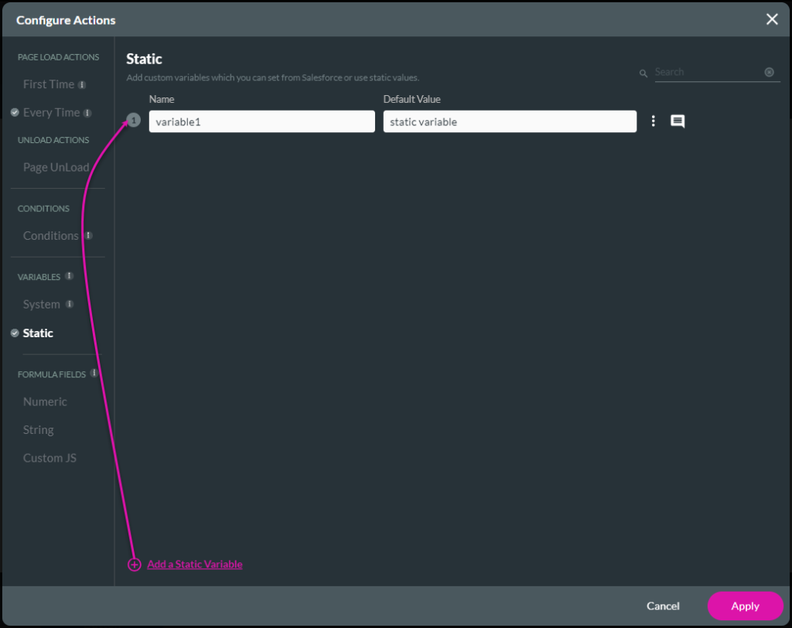Open the Page UnLoad actions

tap(56, 167)
